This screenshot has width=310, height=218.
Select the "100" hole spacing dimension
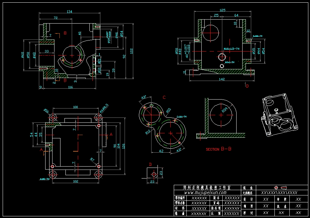click(x=75, y=107)
